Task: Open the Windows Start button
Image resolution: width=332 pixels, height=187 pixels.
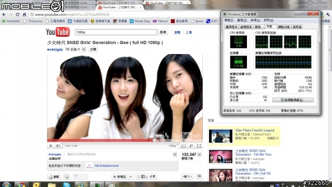Action: (6, 185)
